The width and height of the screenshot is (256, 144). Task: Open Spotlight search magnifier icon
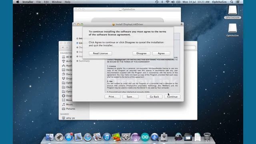(232, 2)
